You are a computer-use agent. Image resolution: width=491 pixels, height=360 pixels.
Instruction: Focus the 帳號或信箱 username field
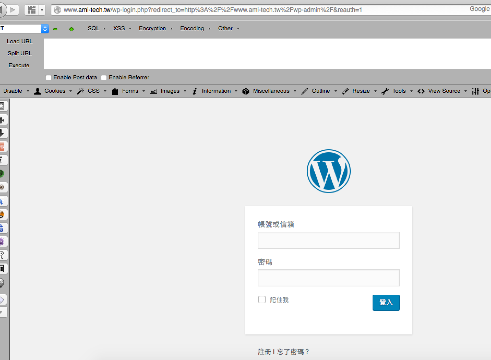tap(328, 240)
